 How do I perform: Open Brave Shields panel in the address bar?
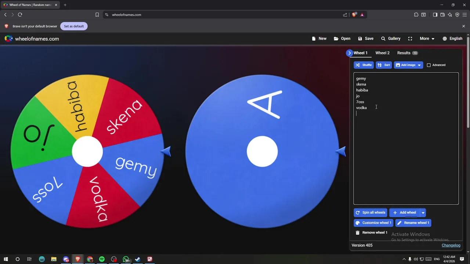tap(354, 15)
